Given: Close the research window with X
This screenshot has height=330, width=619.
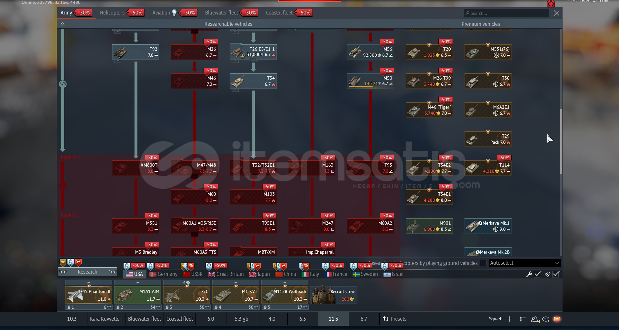Looking at the screenshot, I should pos(556,13).
